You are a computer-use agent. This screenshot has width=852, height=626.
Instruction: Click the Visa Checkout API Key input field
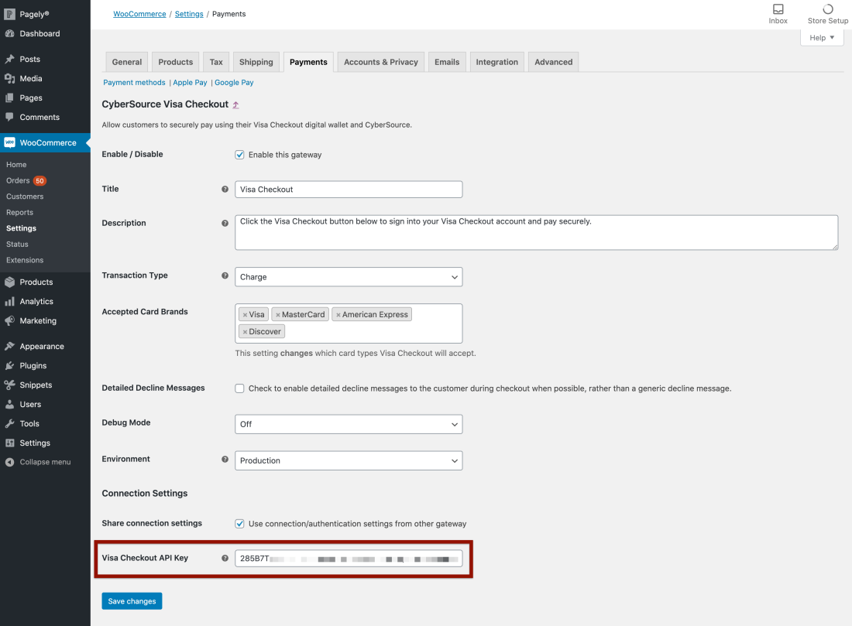(x=348, y=556)
